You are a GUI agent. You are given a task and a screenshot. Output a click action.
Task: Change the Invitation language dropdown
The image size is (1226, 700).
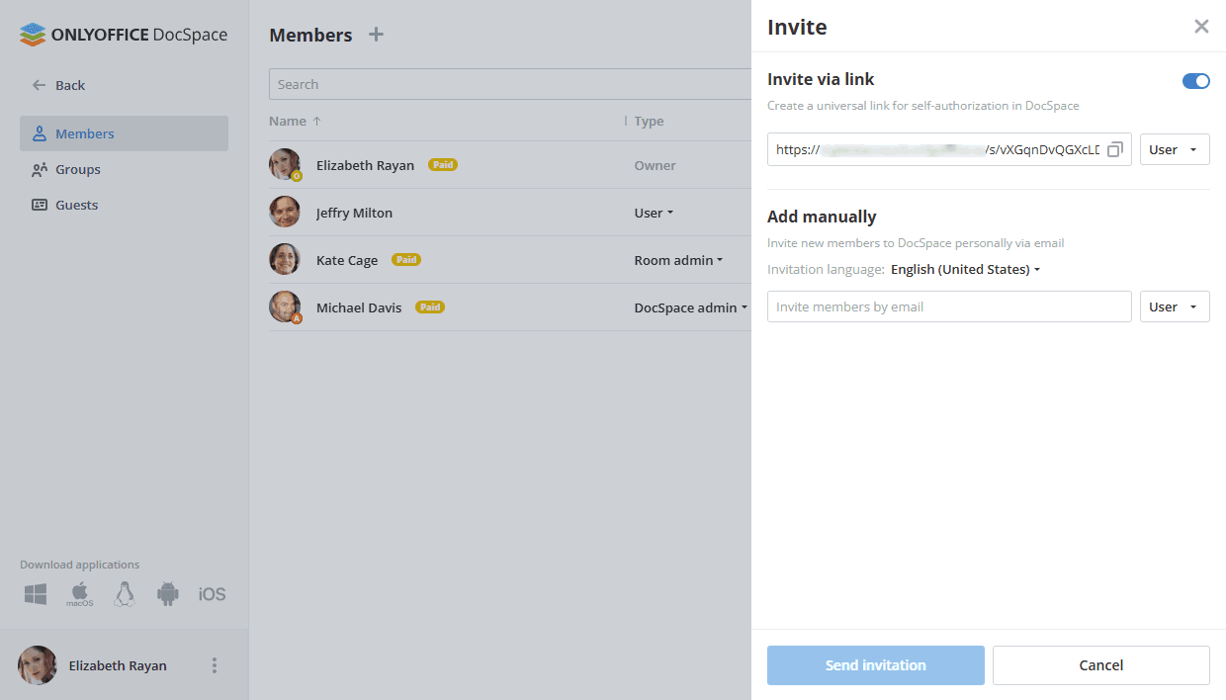pyautogui.click(x=965, y=269)
